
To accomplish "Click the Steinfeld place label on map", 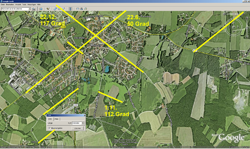I will (x=79, y=38).
